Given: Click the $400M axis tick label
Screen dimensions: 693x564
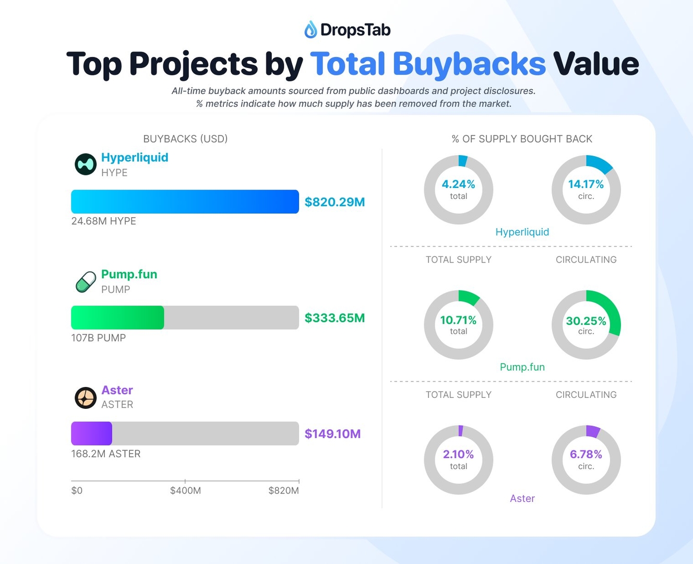Looking at the screenshot, I should pos(185,491).
